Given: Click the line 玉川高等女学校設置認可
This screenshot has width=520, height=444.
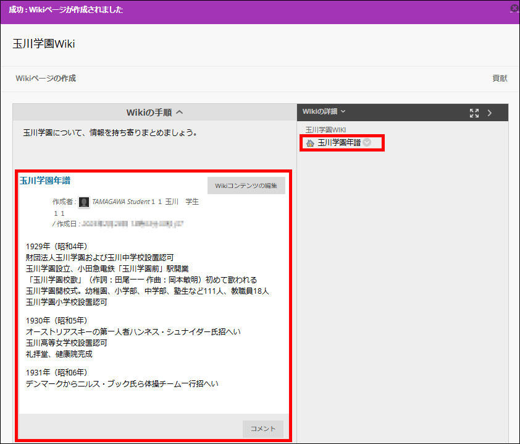Looking at the screenshot, I should [67, 343].
